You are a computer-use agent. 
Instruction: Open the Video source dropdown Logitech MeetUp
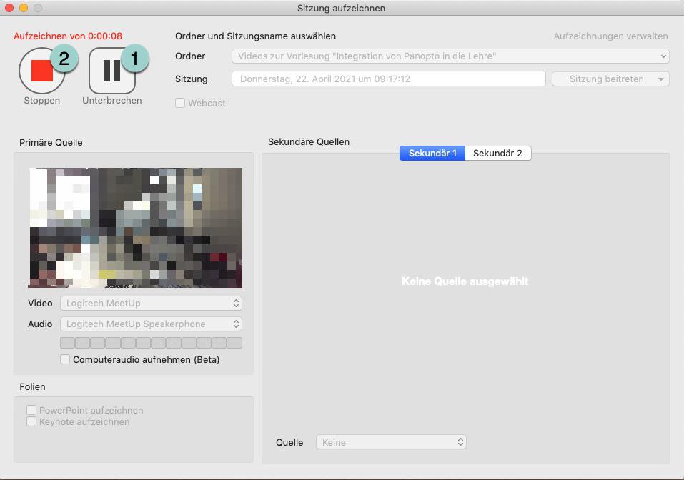click(x=151, y=303)
